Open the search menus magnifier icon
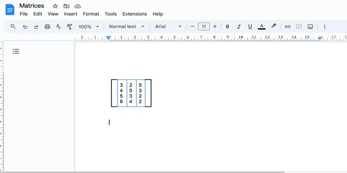The width and height of the screenshot is (347, 173). [13, 26]
